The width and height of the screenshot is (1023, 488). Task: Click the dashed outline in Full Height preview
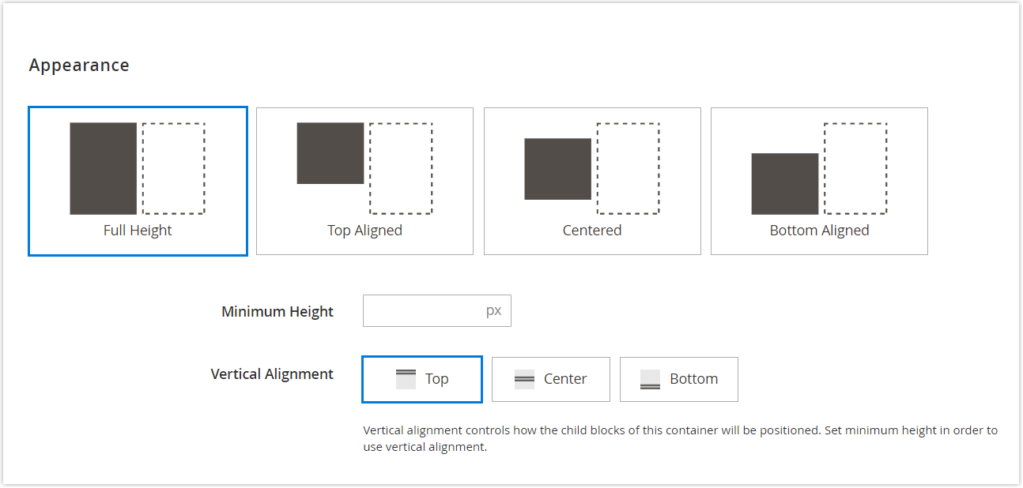tap(173, 168)
